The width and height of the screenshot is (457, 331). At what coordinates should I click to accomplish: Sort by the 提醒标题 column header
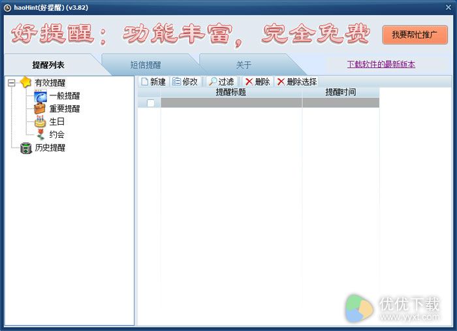(231, 92)
